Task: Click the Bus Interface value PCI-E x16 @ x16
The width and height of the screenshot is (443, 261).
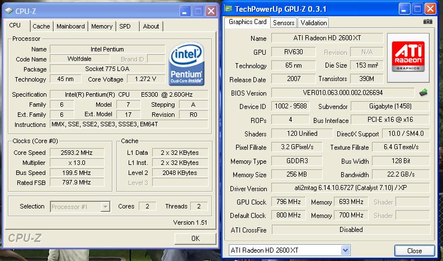Action: [390, 120]
